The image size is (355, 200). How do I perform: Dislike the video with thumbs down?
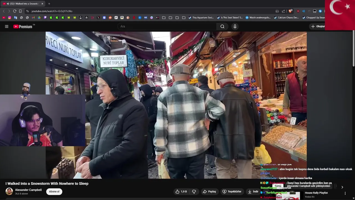coord(194,192)
